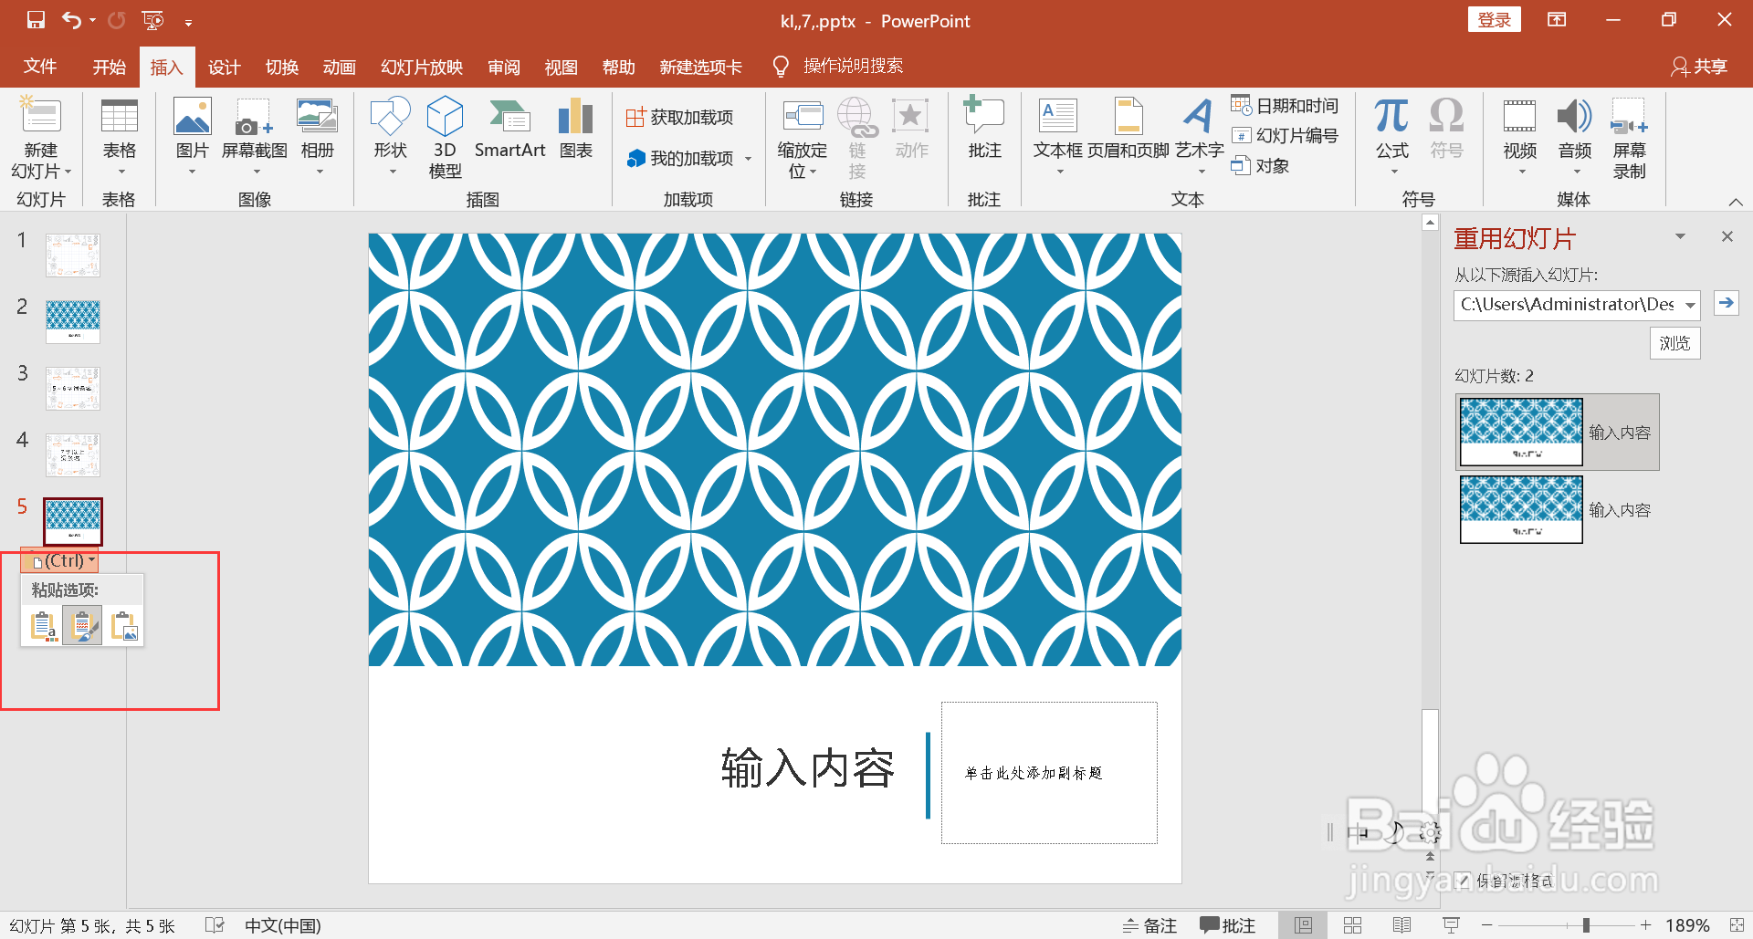Image resolution: width=1753 pixels, height=939 pixels.
Task: Switch to Normal view in status bar
Action: pos(1303,925)
